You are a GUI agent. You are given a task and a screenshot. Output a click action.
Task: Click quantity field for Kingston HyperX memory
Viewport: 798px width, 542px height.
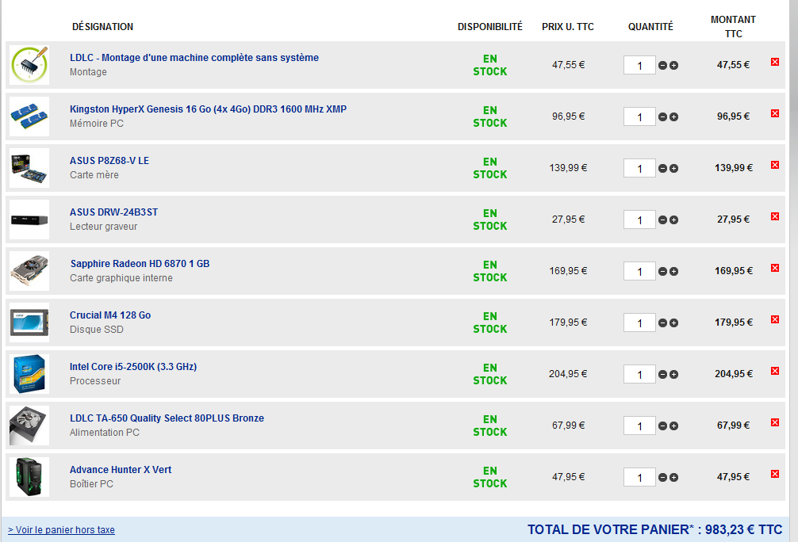coord(639,117)
